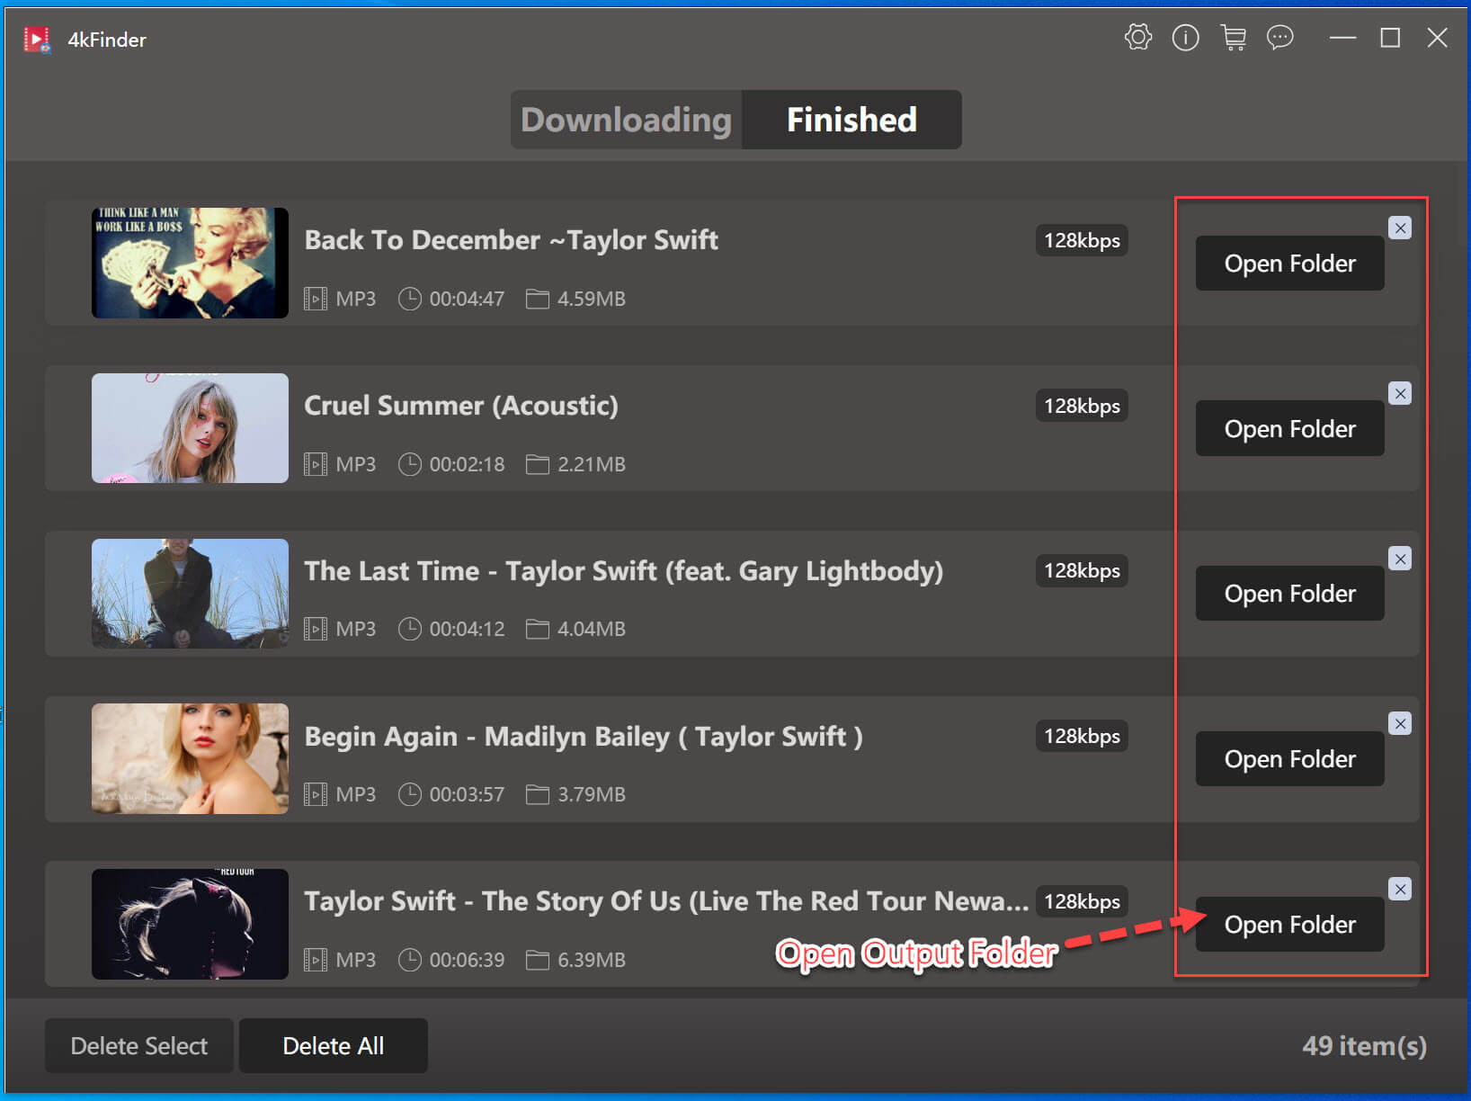Screen dimensions: 1471x1101
Task: Open folder for The Story Of Us
Action: coord(1288,925)
